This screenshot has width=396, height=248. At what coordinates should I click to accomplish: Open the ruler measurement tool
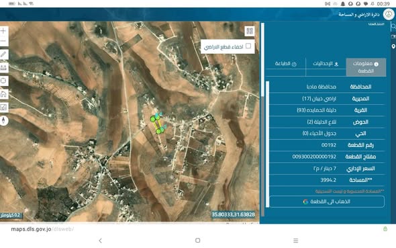pos(3,68)
